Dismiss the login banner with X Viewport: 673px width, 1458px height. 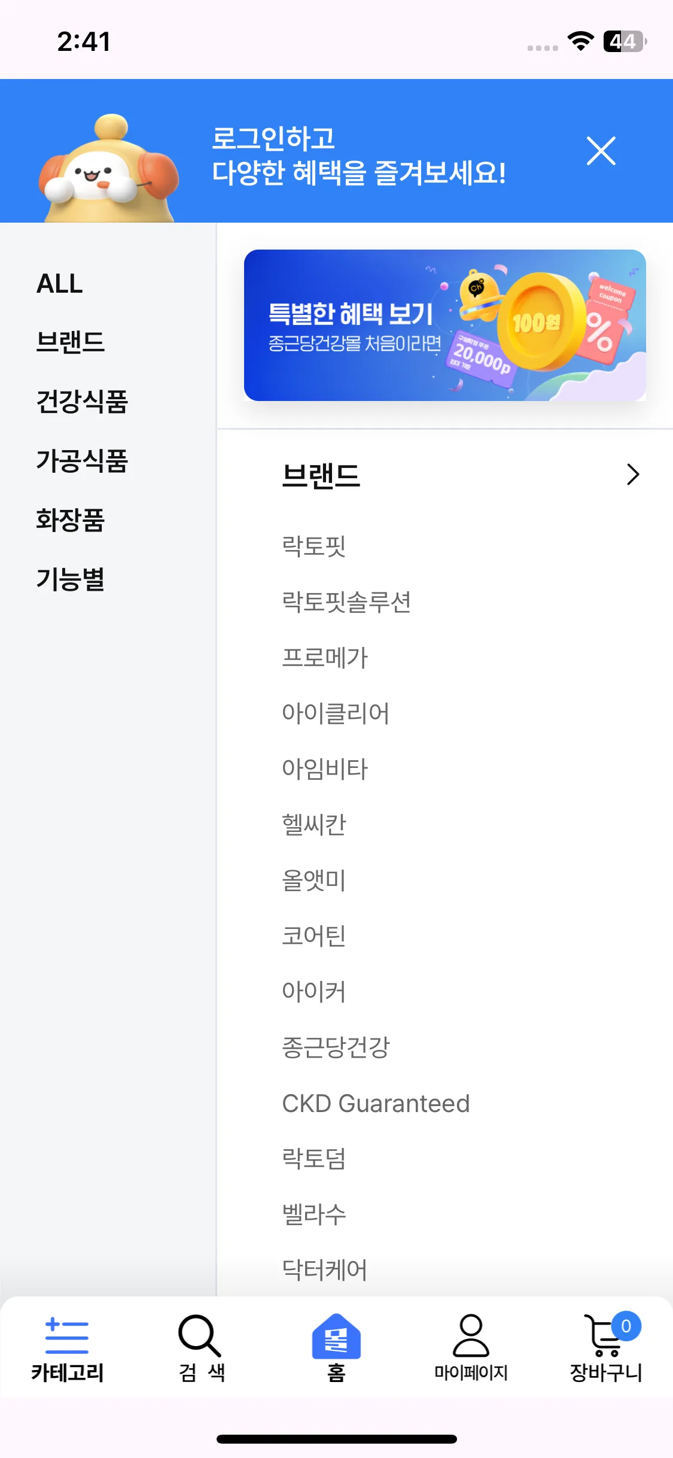pos(601,151)
